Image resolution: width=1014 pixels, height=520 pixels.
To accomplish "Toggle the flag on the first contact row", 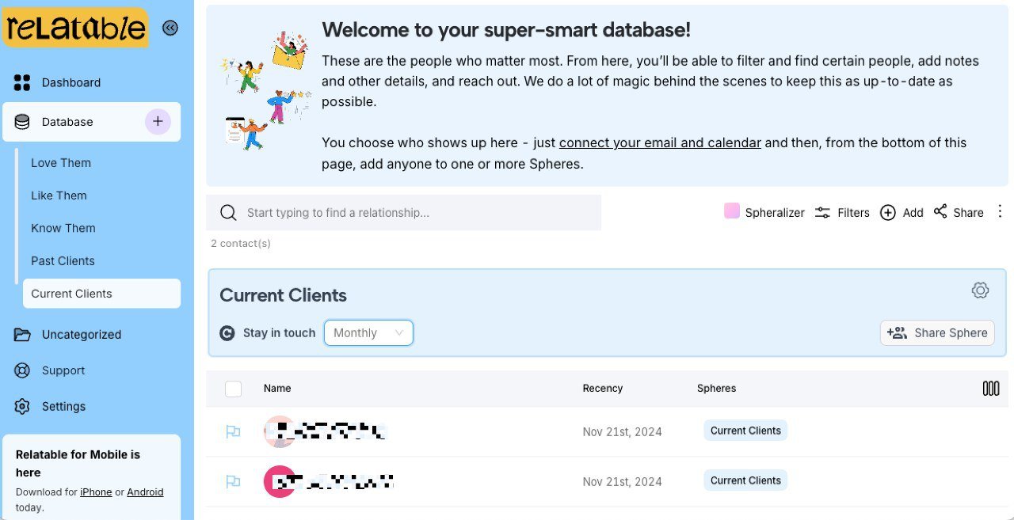I will point(233,432).
